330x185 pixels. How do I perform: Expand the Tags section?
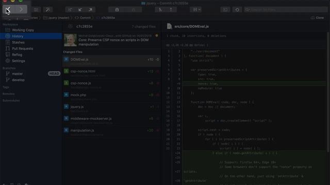[6, 87]
